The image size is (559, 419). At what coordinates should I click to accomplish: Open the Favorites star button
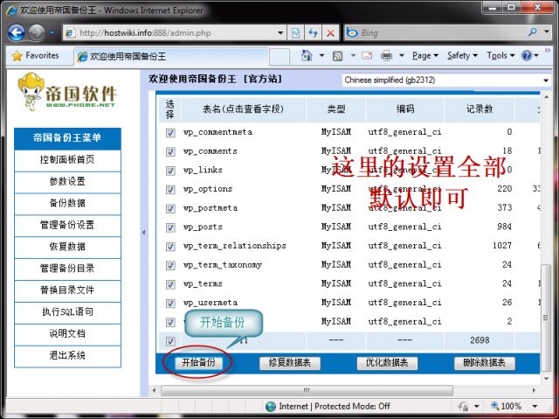(36, 55)
